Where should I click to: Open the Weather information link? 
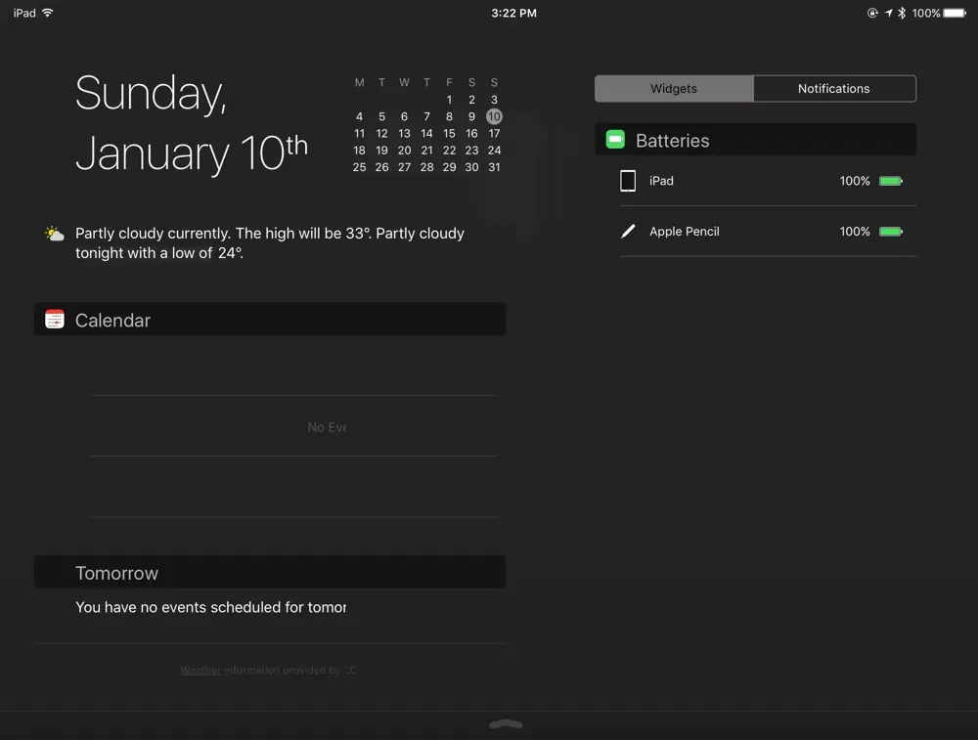click(200, 671)
